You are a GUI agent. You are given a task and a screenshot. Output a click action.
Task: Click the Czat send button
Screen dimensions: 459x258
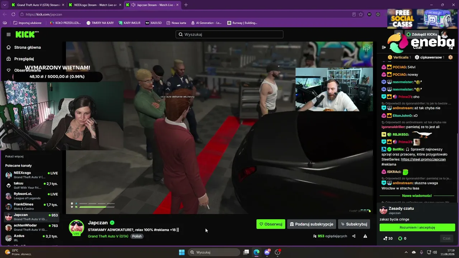(446, 238)
